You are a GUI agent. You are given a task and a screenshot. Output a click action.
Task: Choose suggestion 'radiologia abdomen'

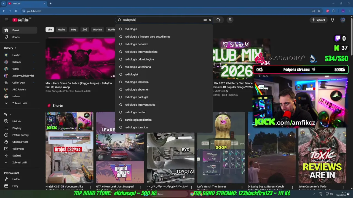point(164,89)
